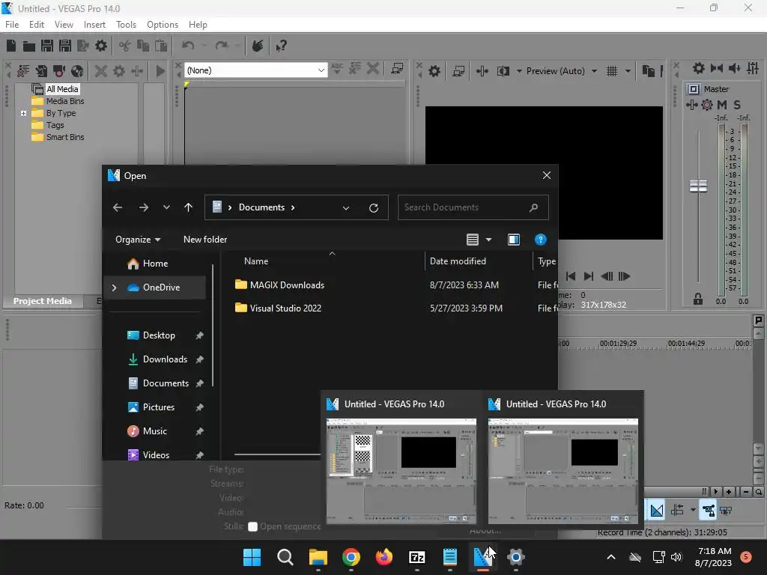Expand the OneDrive node in navigation pane
The height and width of the screenshot is (575, 767).
click(115, 287)
